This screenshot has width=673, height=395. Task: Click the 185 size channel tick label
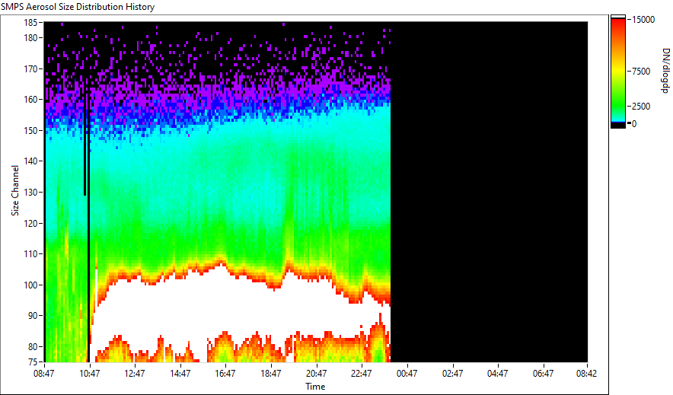point(30,23)
